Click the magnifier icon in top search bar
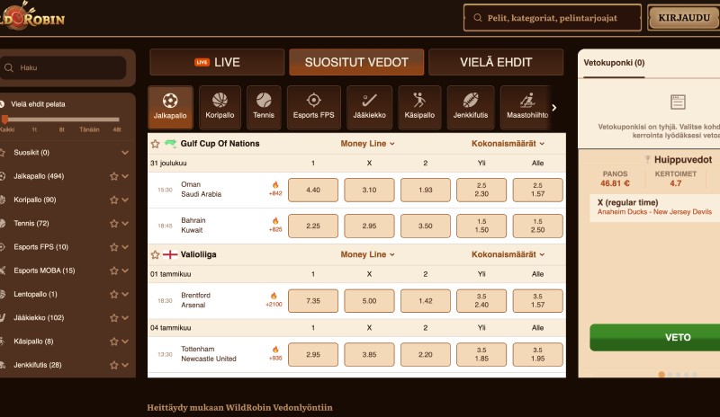 pos(478,18)
